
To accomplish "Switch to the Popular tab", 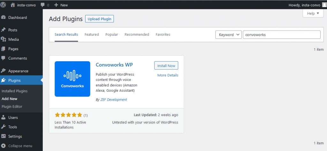I will 112,34.
